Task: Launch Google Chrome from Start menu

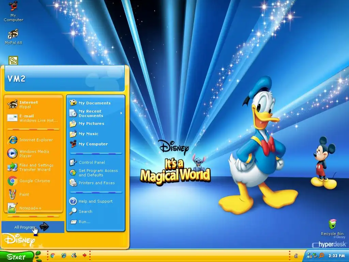Action: (33, 181)
